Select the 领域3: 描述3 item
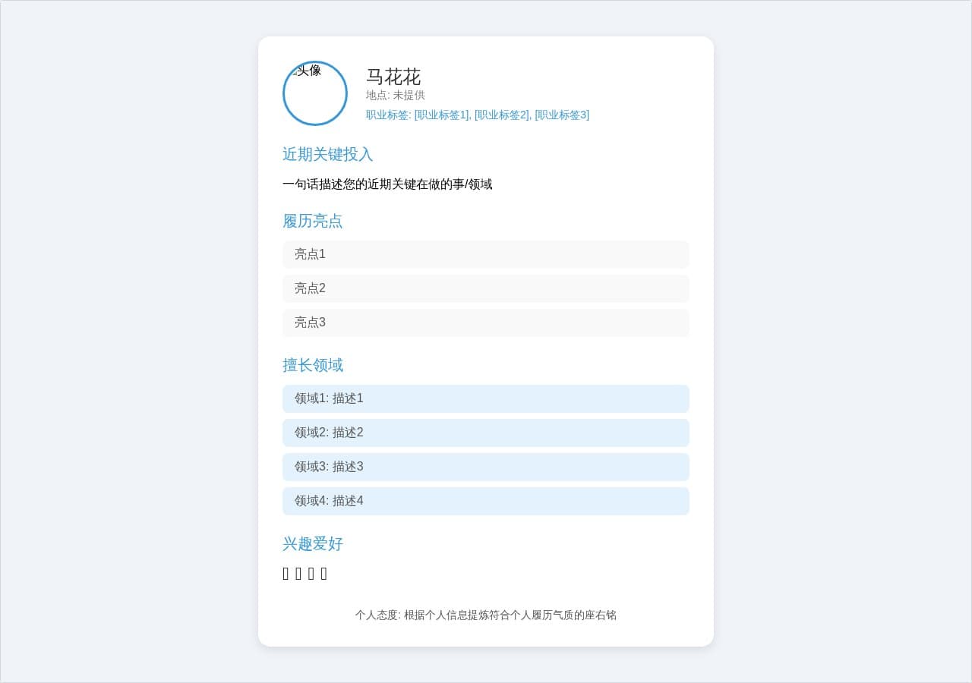This screenshot has height=683, width=972. (486, 467)
